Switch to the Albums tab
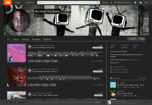This screenshot has width=152, height=105. (x=25, y=39)
